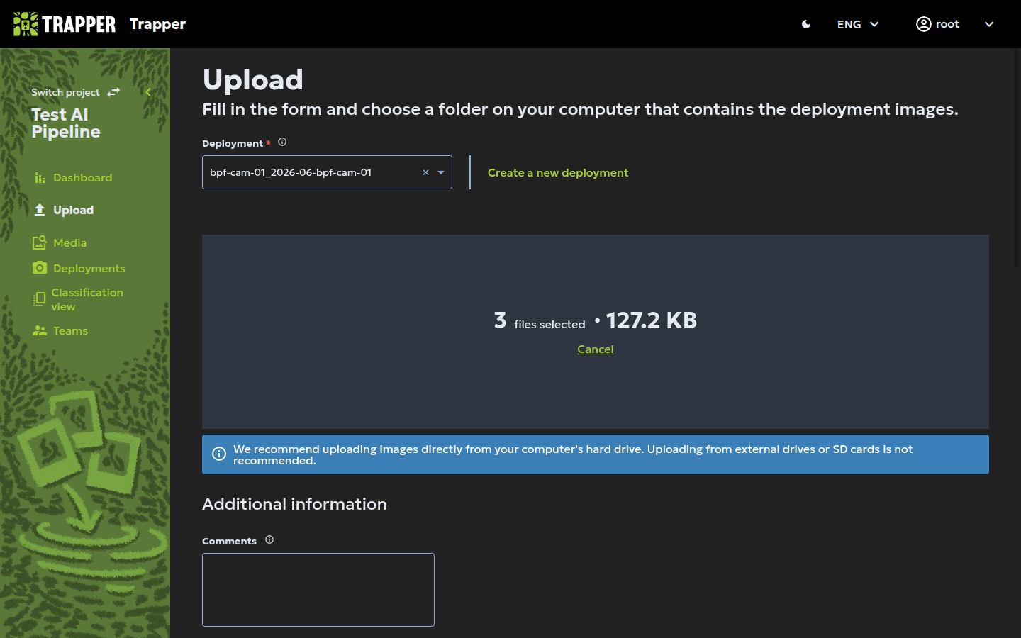This screenshot has width=1021, height=638.
Task: Expand the user menu chevron
Action: (x=989, y=24)
